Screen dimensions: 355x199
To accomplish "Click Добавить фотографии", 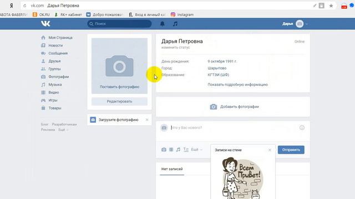I will tap(234, 107).
